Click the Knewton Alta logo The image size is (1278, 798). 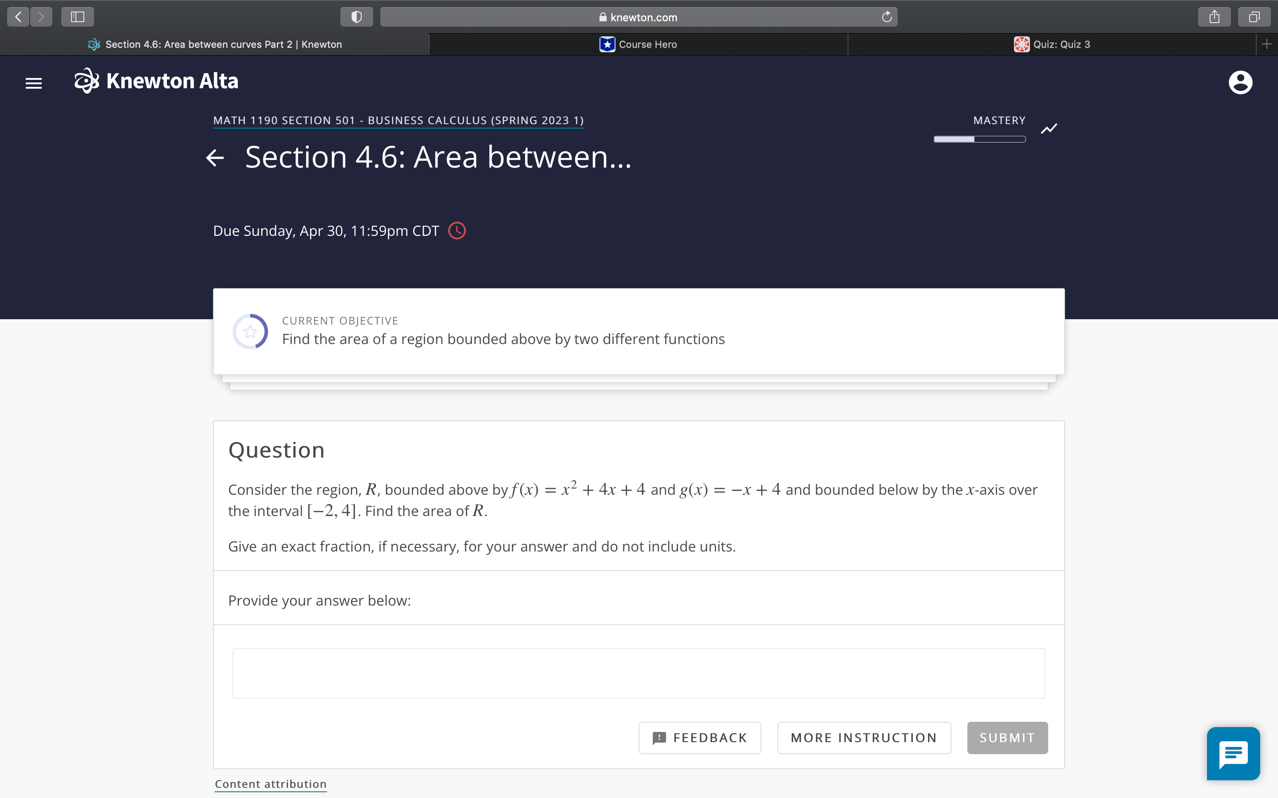(156, 81)
